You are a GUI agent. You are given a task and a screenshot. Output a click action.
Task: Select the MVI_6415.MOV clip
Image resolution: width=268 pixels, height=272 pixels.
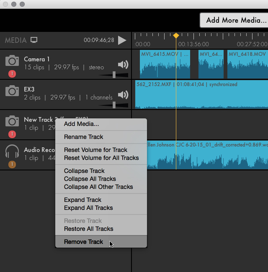click(165, 64)
